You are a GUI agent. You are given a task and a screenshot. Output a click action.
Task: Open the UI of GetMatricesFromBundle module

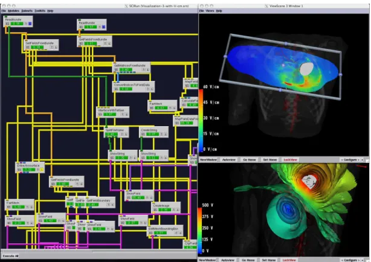(x=116, y=69)
